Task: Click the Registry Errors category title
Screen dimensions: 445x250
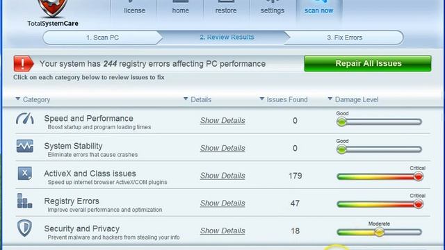Action: tap(72, 201)
